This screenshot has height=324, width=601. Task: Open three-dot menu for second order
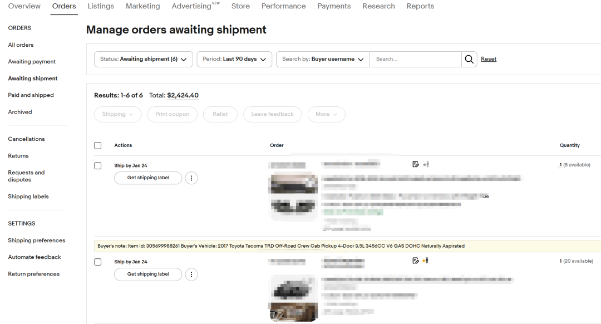pos(191,274)
